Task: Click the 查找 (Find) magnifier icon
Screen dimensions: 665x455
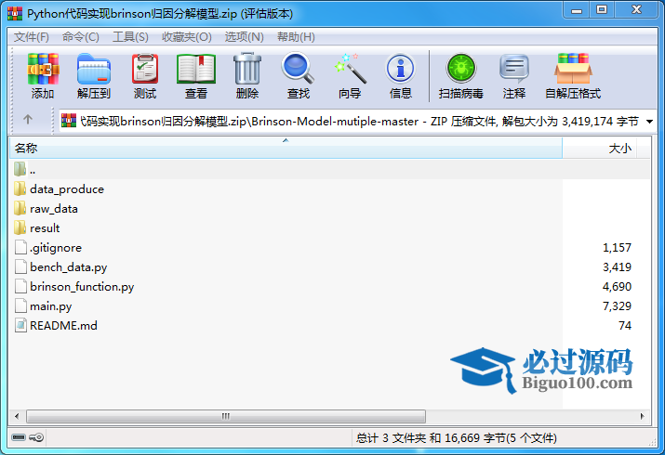Action: coord(299,69)
